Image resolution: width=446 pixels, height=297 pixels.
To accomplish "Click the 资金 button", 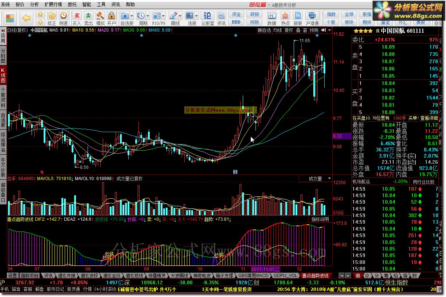I will point(237,14).
